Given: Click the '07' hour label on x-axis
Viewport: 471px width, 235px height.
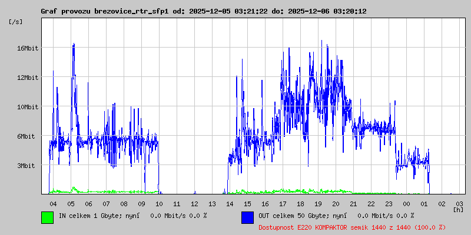Looking at the screenshot, I should pos(106,204).
